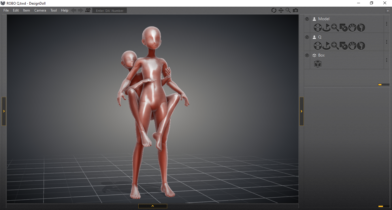Toggle visibility of the Box item
The image size is (392, 210).
[307, 55]
